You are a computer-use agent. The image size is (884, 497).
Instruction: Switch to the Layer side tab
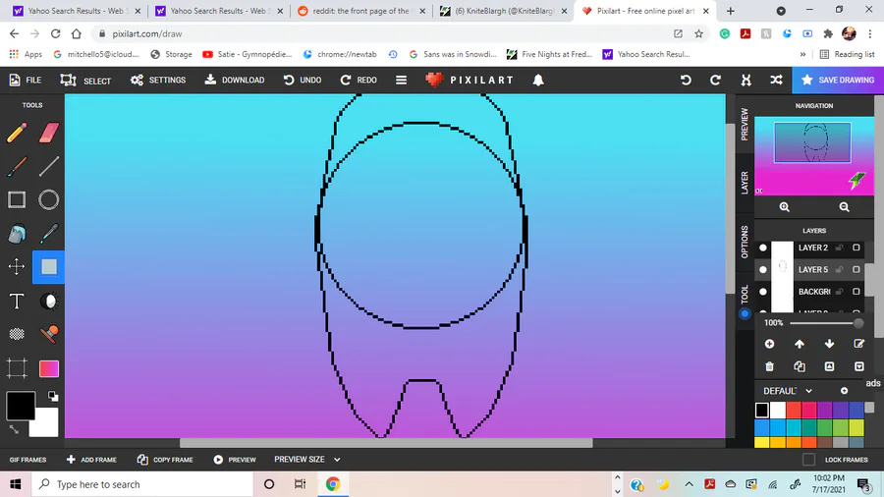745,183
